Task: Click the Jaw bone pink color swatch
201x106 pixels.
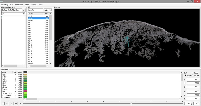Action: 25,91
